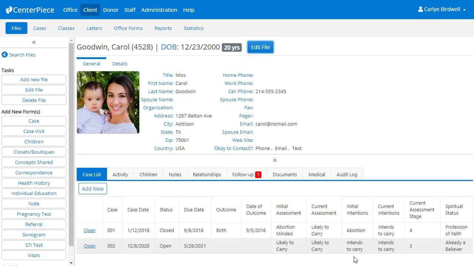Add a new Case form
The image size is (474, 266).
pyautogui.click(x=34, y=121)
